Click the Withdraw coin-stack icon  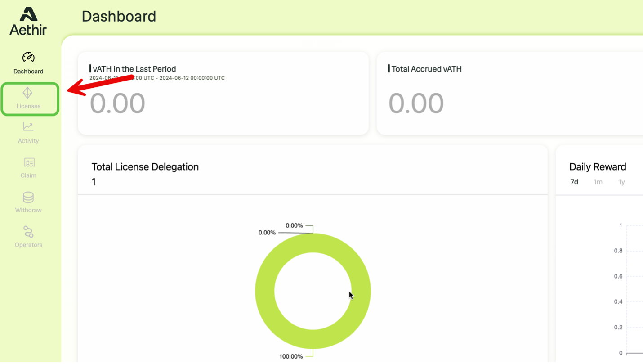click(28, 197)
